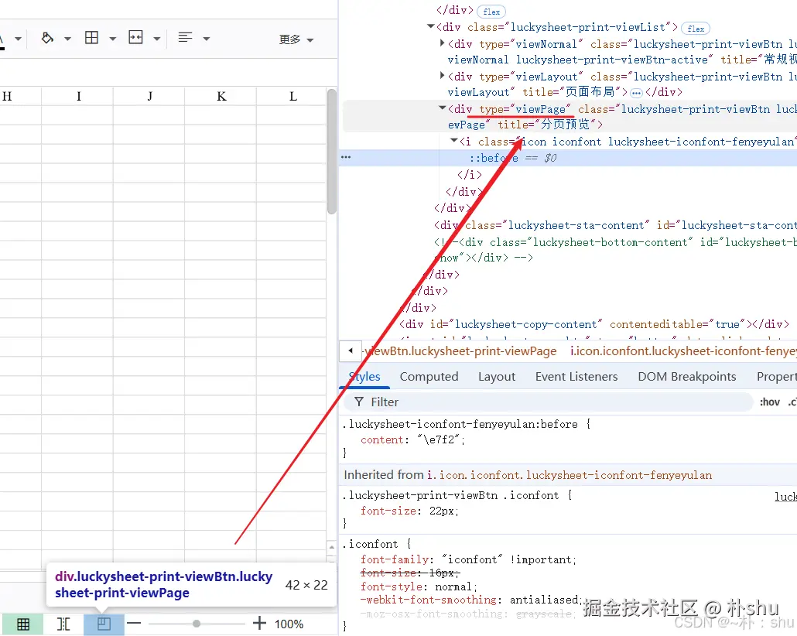Open the luck stylesheet source link

click(x=785, y=497)
